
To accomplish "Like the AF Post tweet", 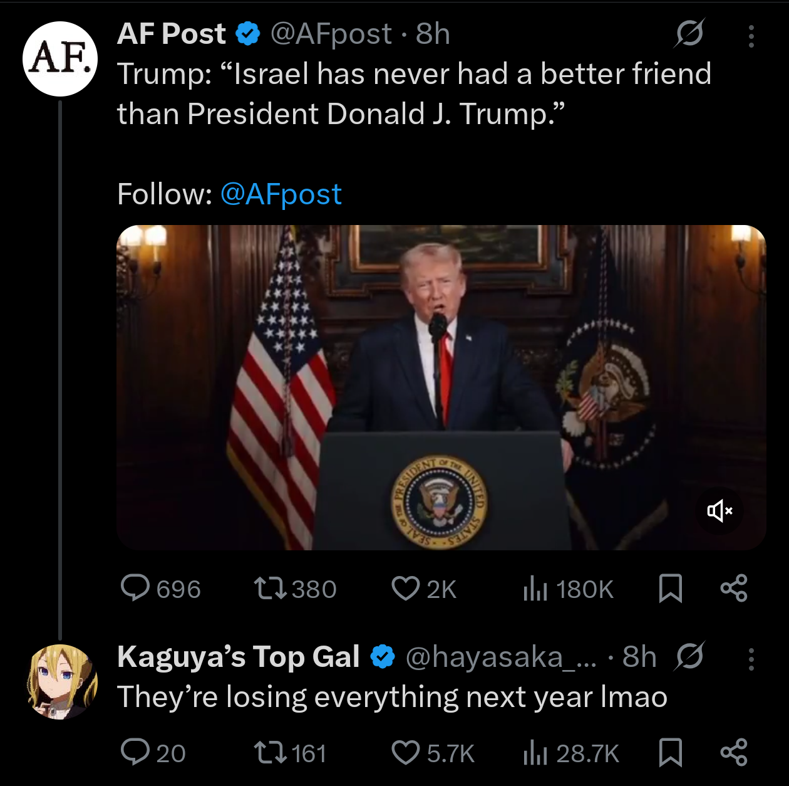I will (405, 589).
